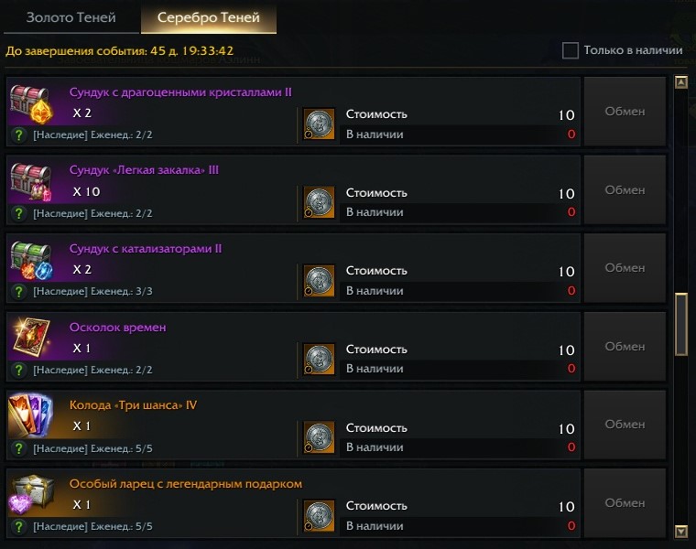
Task: Click the vertical scrollbar thumb
Action: 680,324
